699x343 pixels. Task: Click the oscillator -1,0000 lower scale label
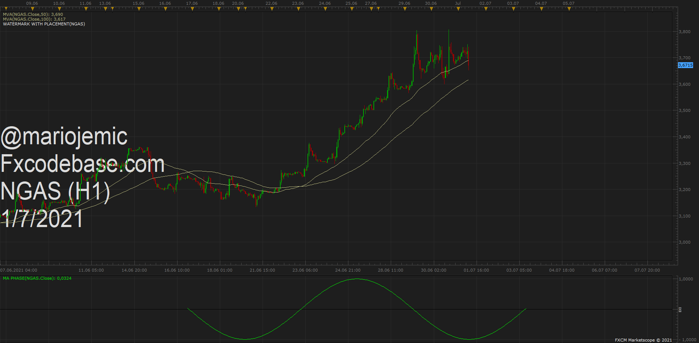coord(688,340)
